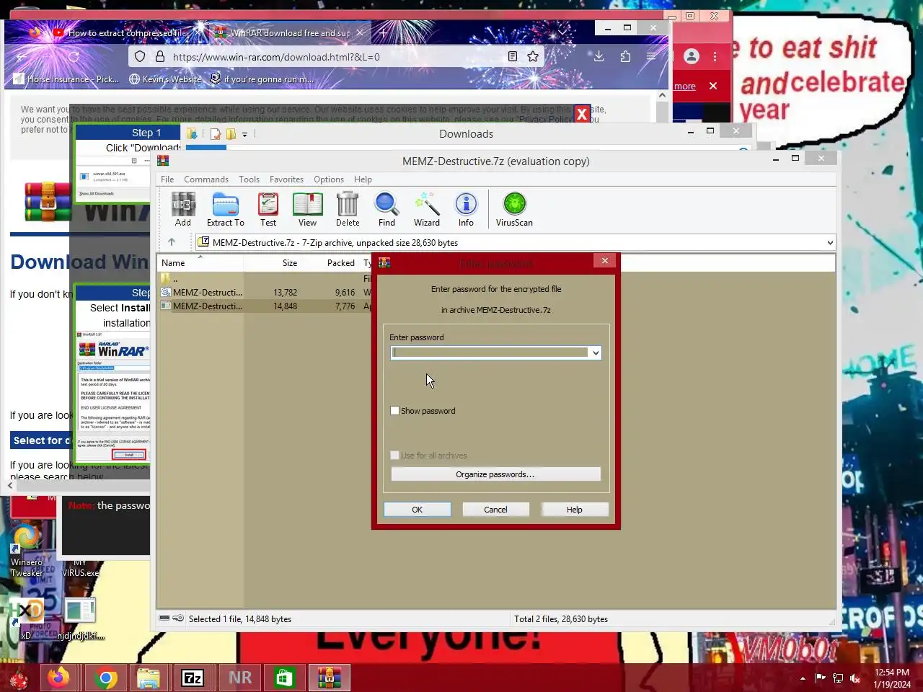Click Cancel in the password dialog
This screenshot has width=923, height=692.
click(495, 510)
